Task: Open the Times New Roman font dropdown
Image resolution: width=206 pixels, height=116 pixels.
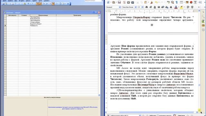Action: tap(136, 7)
